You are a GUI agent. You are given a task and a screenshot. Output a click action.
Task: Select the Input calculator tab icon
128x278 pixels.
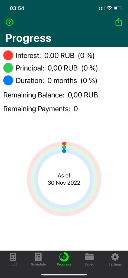tap(13, 257)
